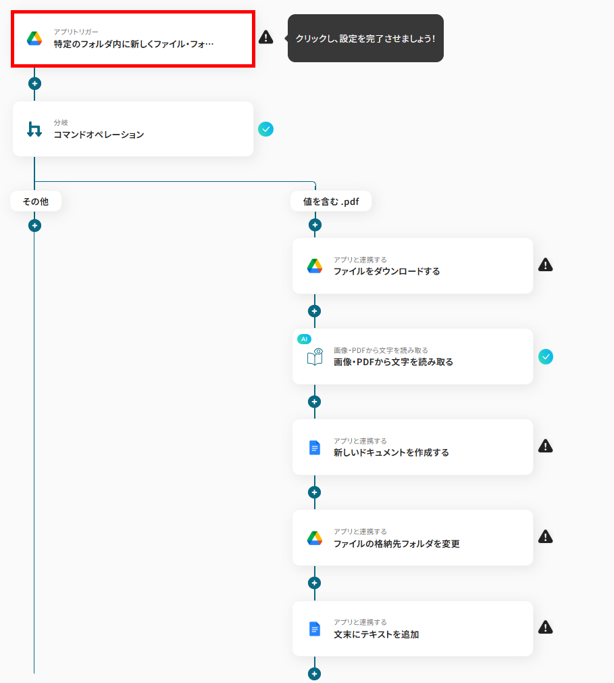Image resolution: width=614 pixels, height=683 pixels.
Task: Click green checkmark beside コマンドオペレーション
Action: (x=266, y=129)
